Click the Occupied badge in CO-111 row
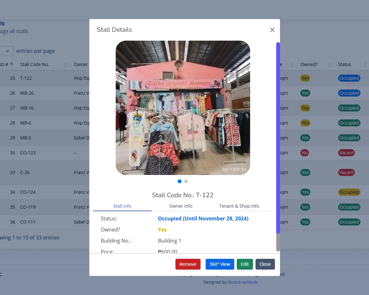The width and height of the screenshot is (369, 295). (x=349, y=222)
